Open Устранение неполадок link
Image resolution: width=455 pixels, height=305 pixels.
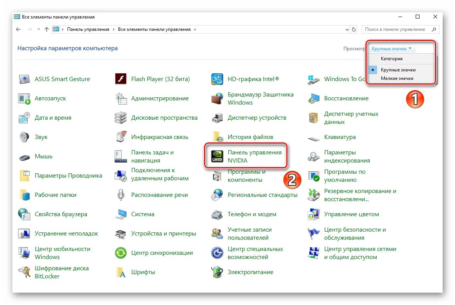click(x=66, y=234)
